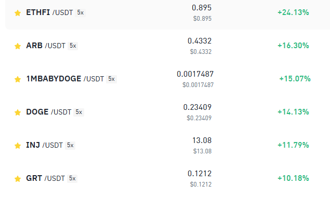Open the ARB /USDT trading pair

coord(46,46)
